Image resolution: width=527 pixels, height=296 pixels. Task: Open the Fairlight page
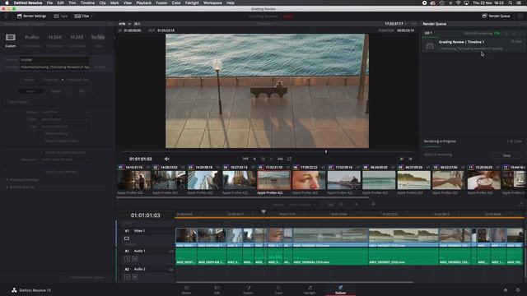point(310,290)
